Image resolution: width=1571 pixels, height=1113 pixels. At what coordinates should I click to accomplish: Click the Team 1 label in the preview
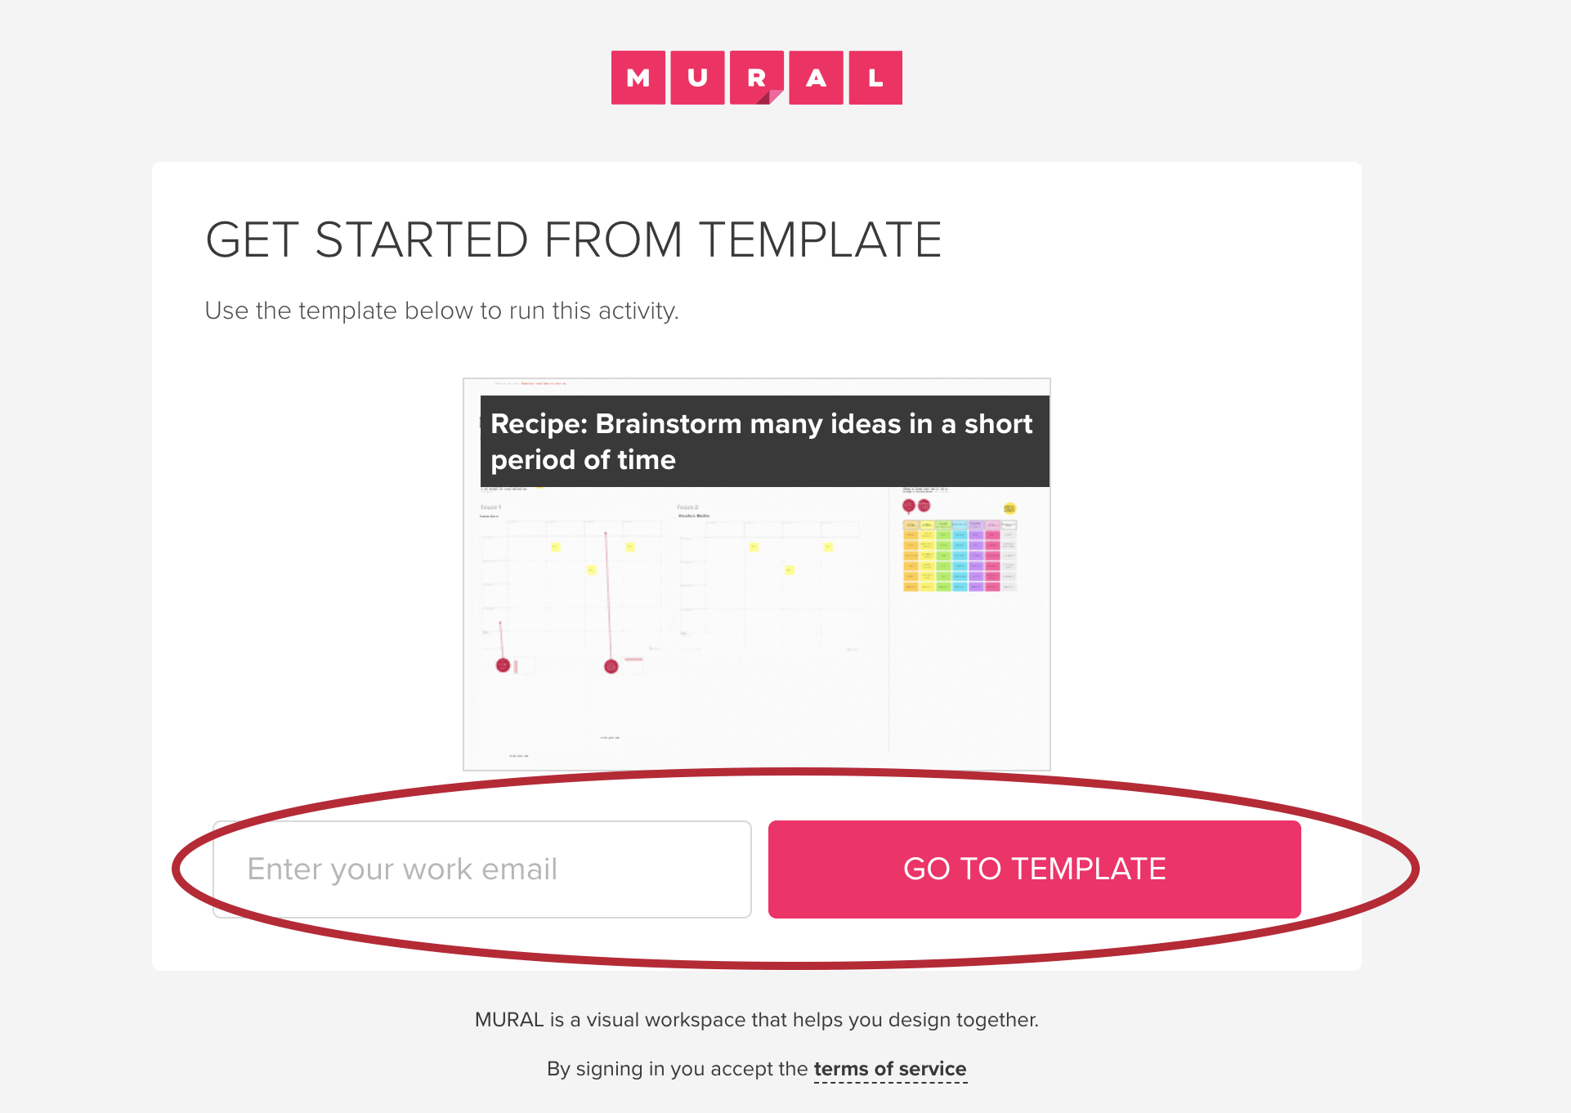[x=490, y=507]
